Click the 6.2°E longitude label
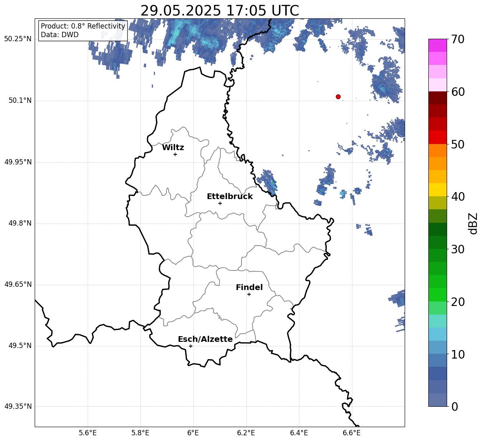This screenshot has height=441, width=483. (246, 433)
